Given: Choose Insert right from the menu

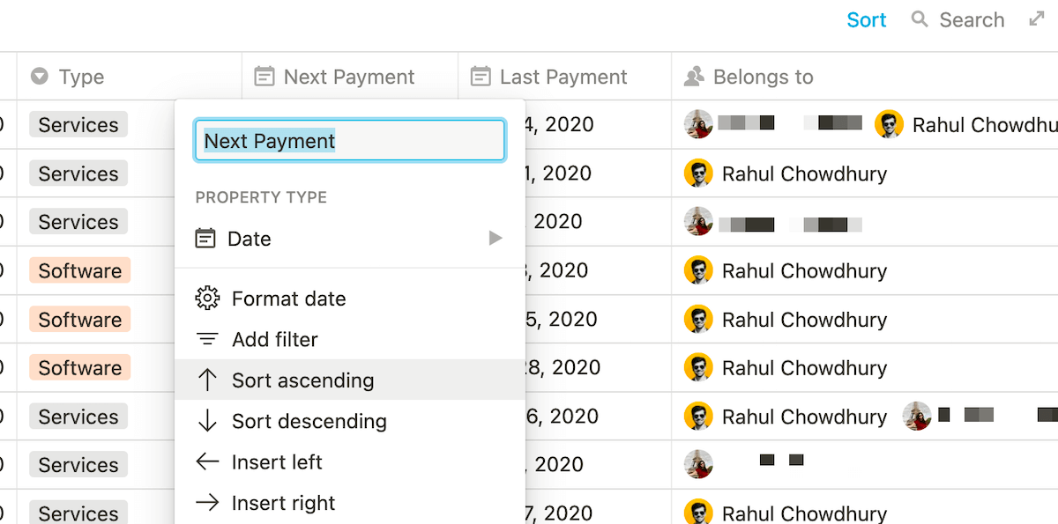Looking at the screenshot, I should point(283,502).
